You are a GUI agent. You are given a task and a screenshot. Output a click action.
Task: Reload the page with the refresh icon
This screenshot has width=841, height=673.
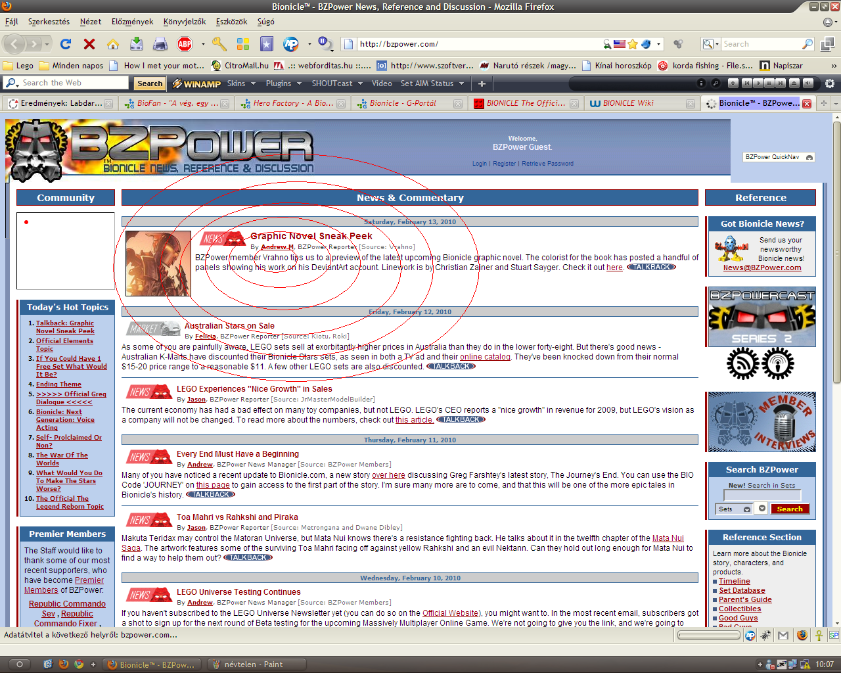tap(65, 43)
